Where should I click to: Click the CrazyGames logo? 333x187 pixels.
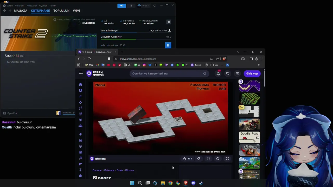click(x=95, y=74)
